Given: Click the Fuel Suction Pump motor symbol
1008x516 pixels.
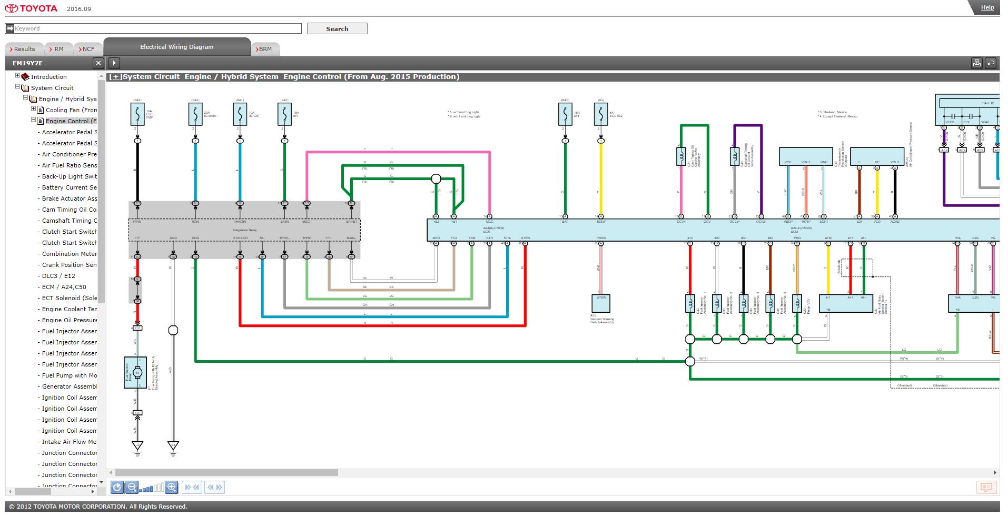Looking at the screenshot, I should pyautogui.click(x=137, y=373).
